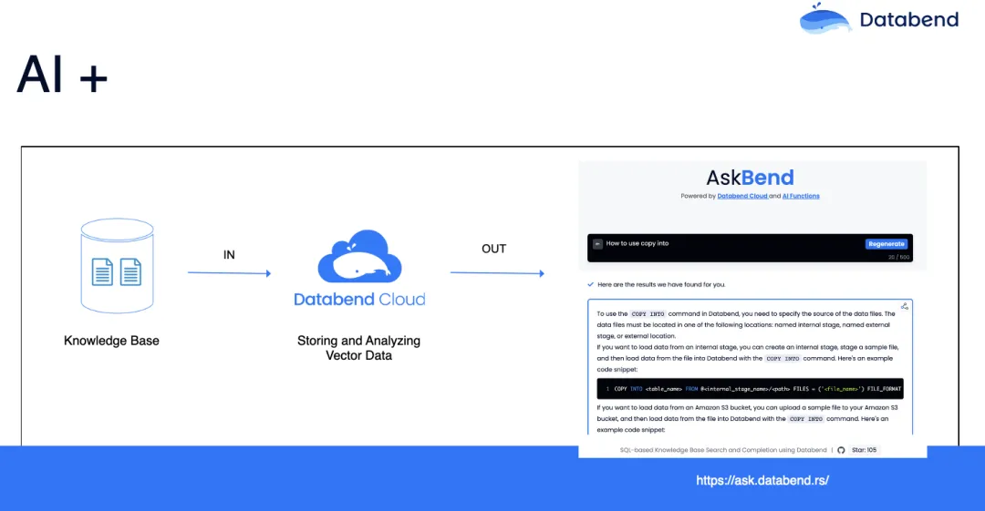Click the 'IN' arrow label
The image size is (985, 511).
229,255
